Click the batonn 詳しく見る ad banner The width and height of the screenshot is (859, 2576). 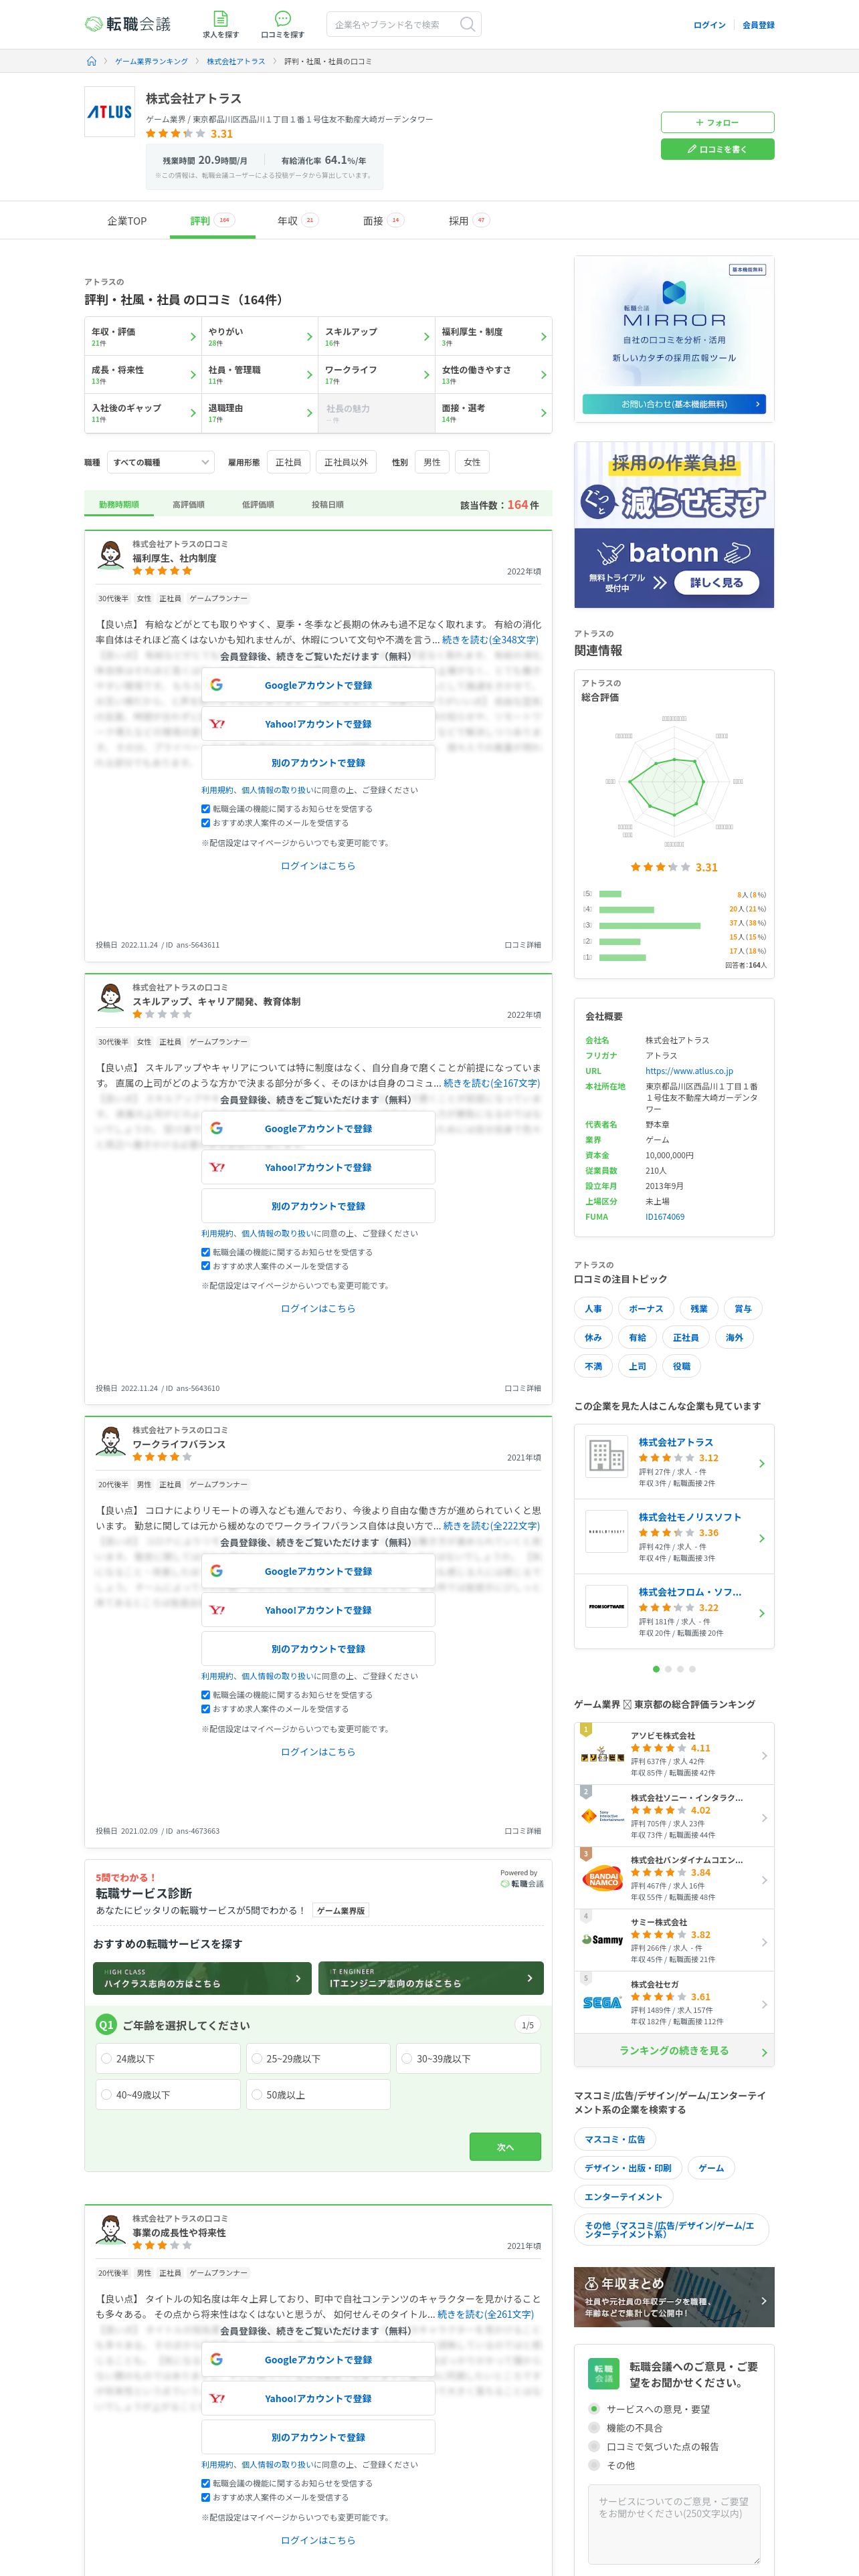[x=674, y=524]
